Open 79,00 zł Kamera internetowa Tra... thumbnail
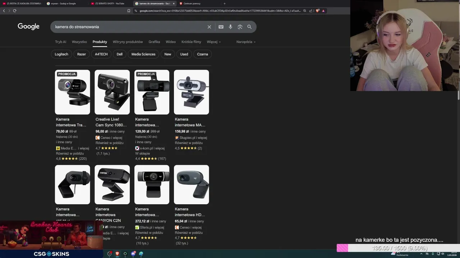The image size is (460, 258). [73, 92]
